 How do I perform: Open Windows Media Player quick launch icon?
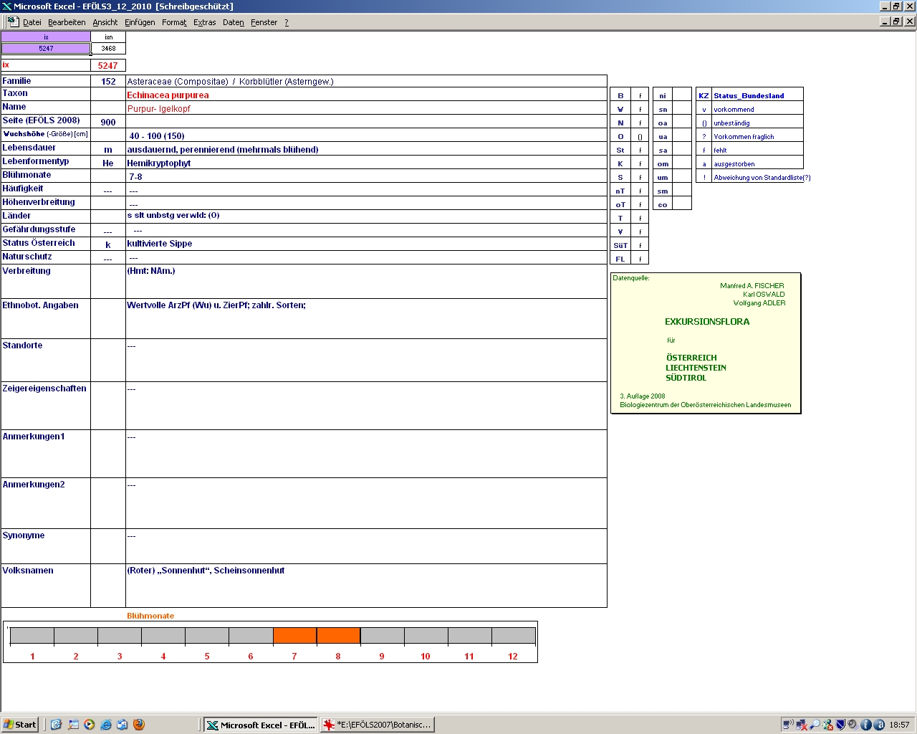pos(90,725)
